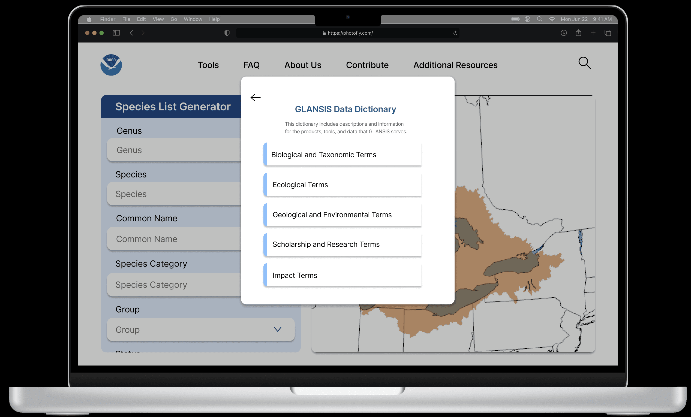Click the privacy shield icon
This screenshot has height=417, width=691.
(x=227, y=33)
